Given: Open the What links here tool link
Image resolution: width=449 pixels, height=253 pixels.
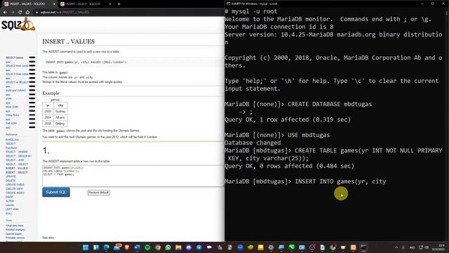Looking at the screenshot, I should point(14,226).
